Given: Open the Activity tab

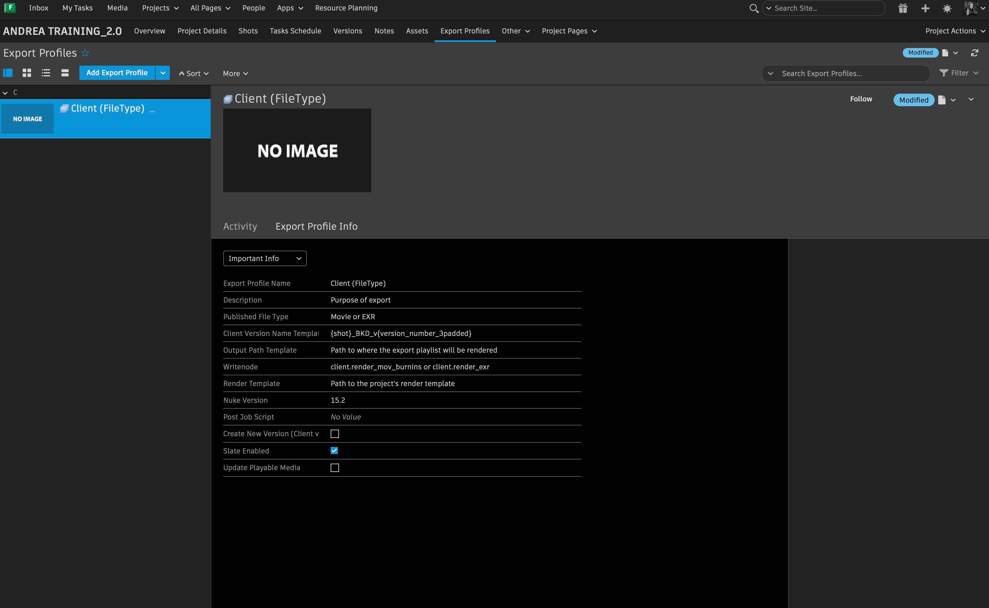Looking at the screenshot, I should [240, 226].
